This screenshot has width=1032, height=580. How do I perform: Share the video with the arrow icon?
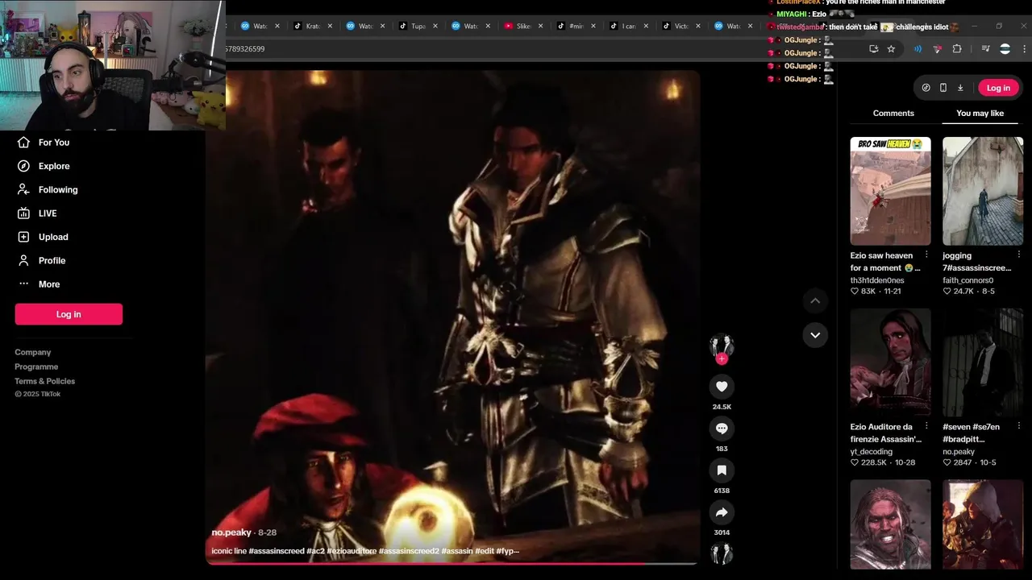point(722,512)
